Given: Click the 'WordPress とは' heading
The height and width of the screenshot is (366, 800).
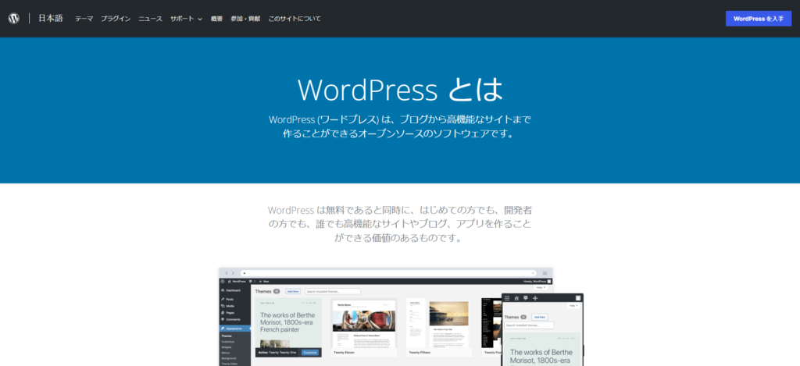Looking at the screenshot, I should pyautogui.click(x=400, y=89).
